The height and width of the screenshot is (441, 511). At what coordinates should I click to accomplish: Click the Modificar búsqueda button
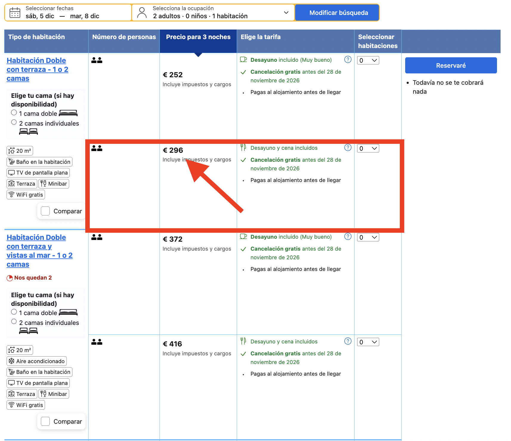pos(337,13)
